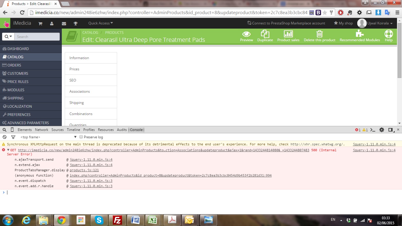This screenshot has width=402, height=226.
Task: Toggle DevTools device mode phone icon
Action: (x=12, y=130)
